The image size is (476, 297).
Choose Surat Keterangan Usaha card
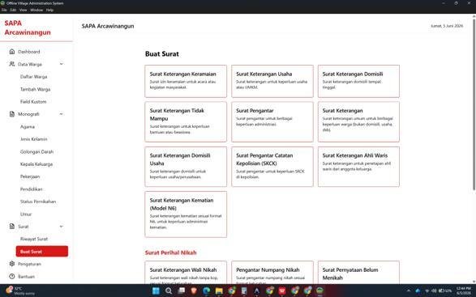[272, 81]
